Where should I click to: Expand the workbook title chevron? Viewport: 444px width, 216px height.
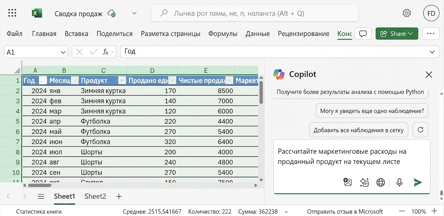(134, 13)
